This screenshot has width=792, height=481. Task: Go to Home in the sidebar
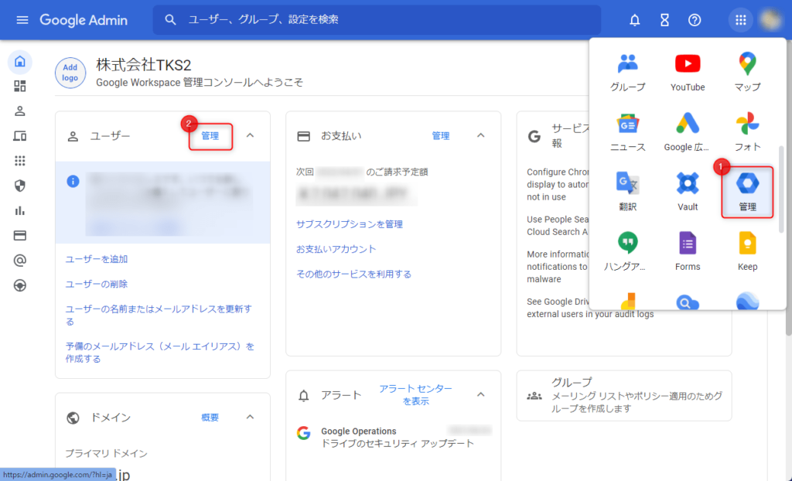point(20,62)
